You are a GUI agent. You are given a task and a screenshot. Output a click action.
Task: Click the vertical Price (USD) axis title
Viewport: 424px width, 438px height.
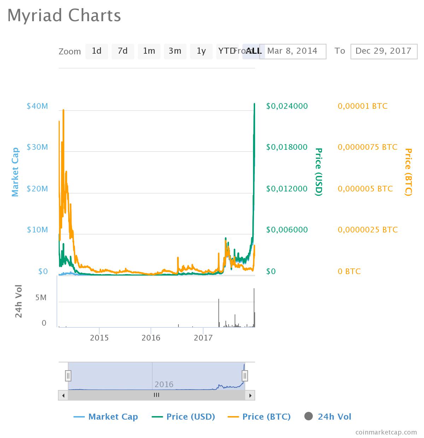point(319,172)
